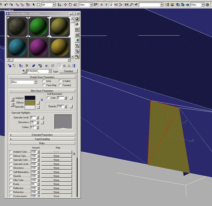Open the Blinn shader type dropdown
212x206 pixels.
pyautogui.click(x=36, y=82)
